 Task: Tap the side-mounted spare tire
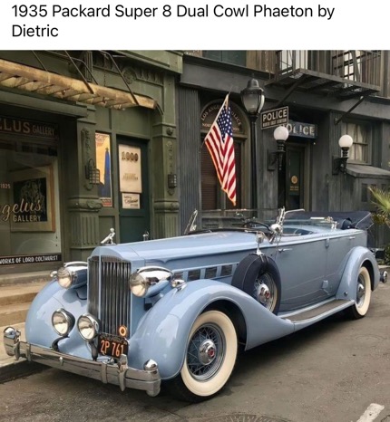(x=258, y=283)
